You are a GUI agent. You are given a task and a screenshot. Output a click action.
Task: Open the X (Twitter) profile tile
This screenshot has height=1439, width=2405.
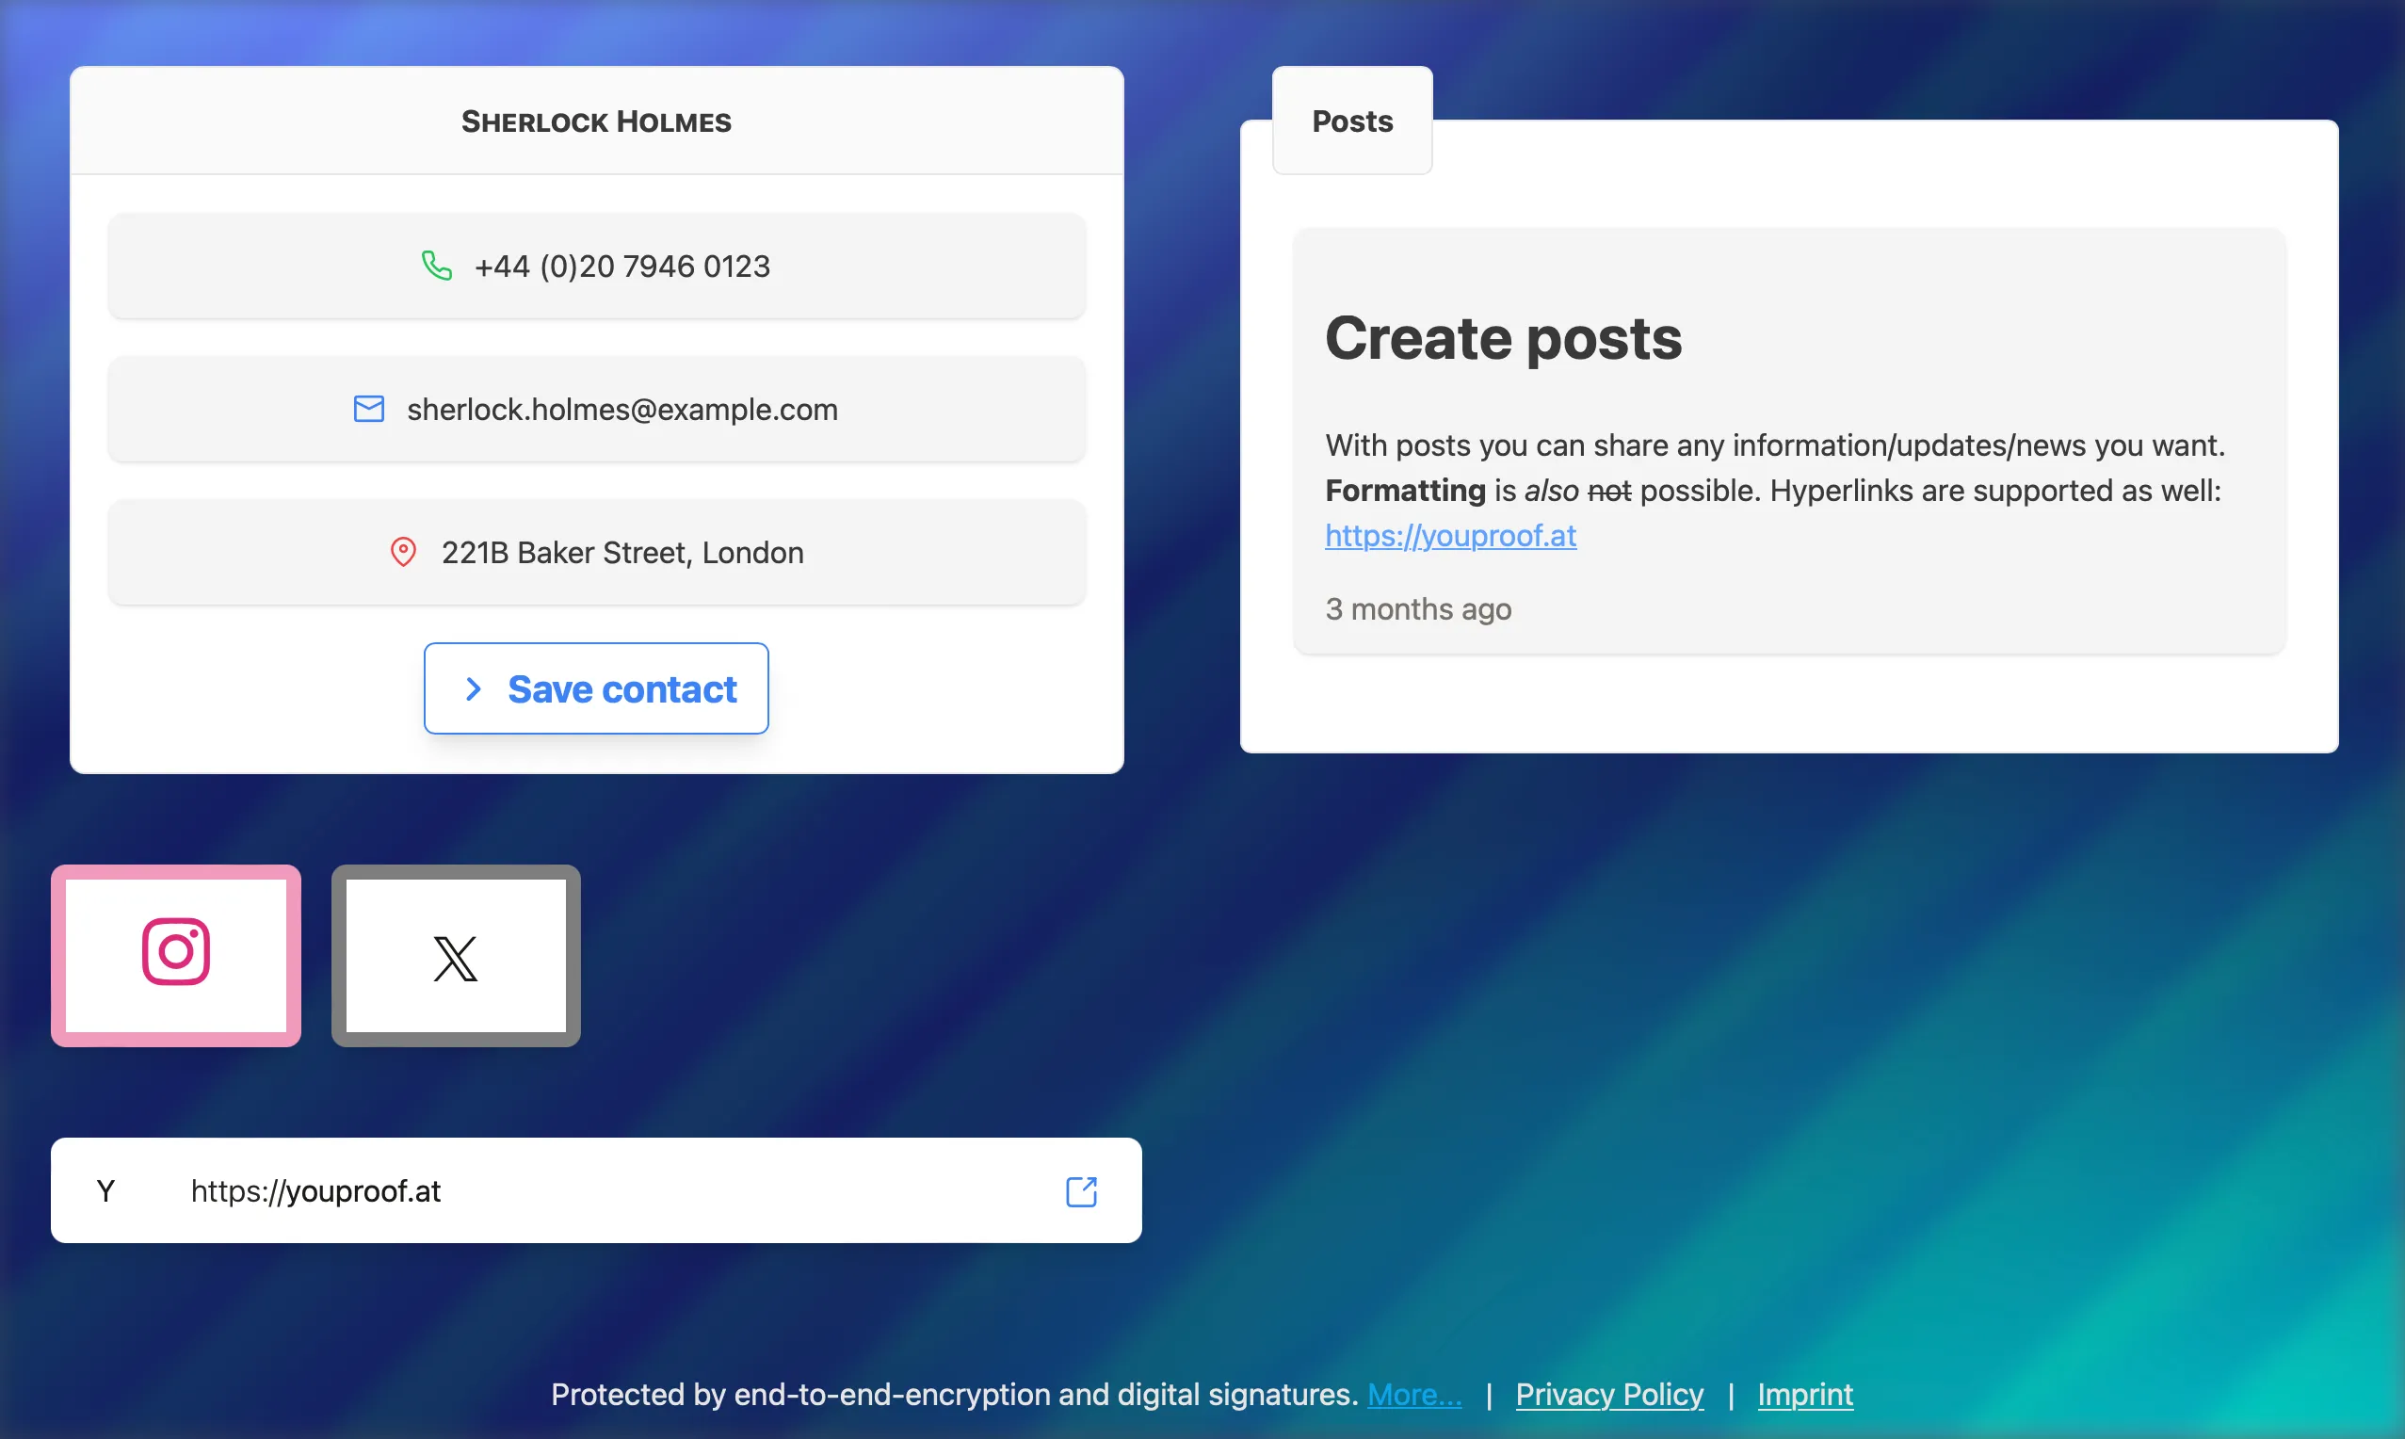456,955
